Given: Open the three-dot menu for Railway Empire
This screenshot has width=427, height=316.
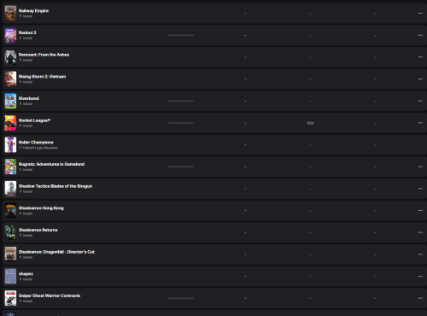Looking at the screenshot, I should [x=420, y=14].
